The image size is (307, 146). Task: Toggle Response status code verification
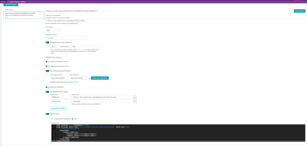[47, 42]
